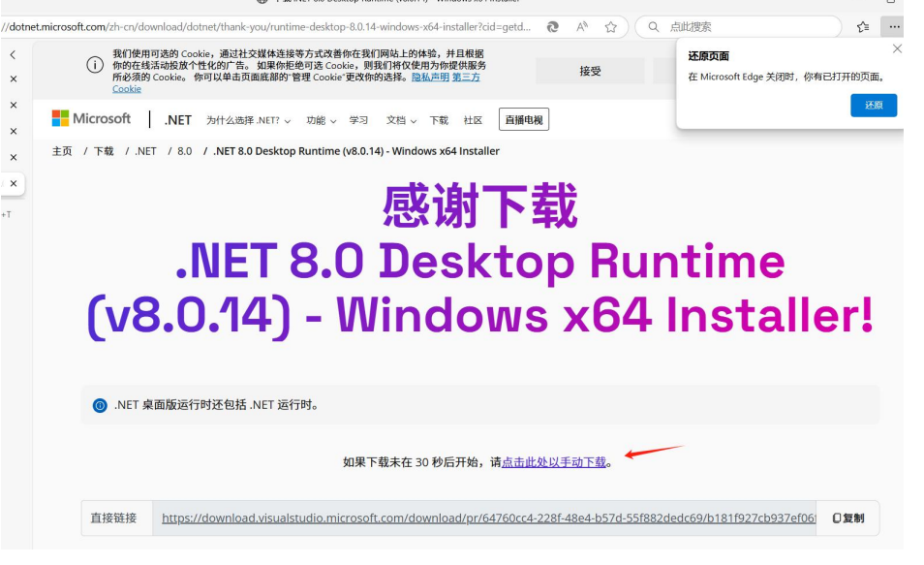The height and width of the screenshot is (565, 924).
Task: Click the refresh icon in address bar
Action: (552, 26)
